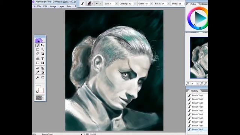The image size is (240, 135).
Task: Select the highlighted Brush Tool history entry
Action: click(x=197, y=129)
